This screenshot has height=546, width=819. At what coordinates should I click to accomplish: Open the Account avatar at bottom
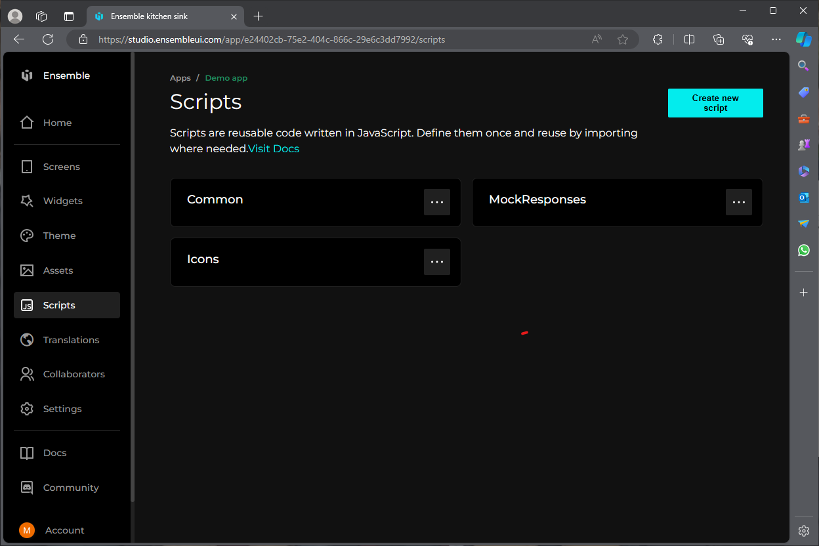(27, 530)
